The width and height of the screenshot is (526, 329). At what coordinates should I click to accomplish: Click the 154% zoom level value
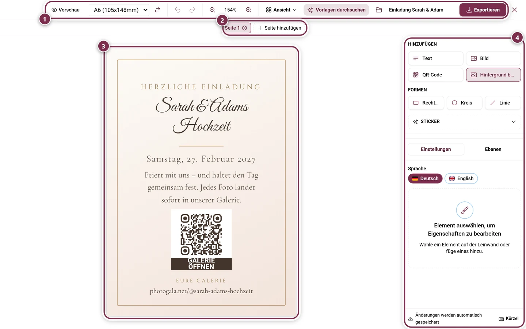click(x=230, y=10)
